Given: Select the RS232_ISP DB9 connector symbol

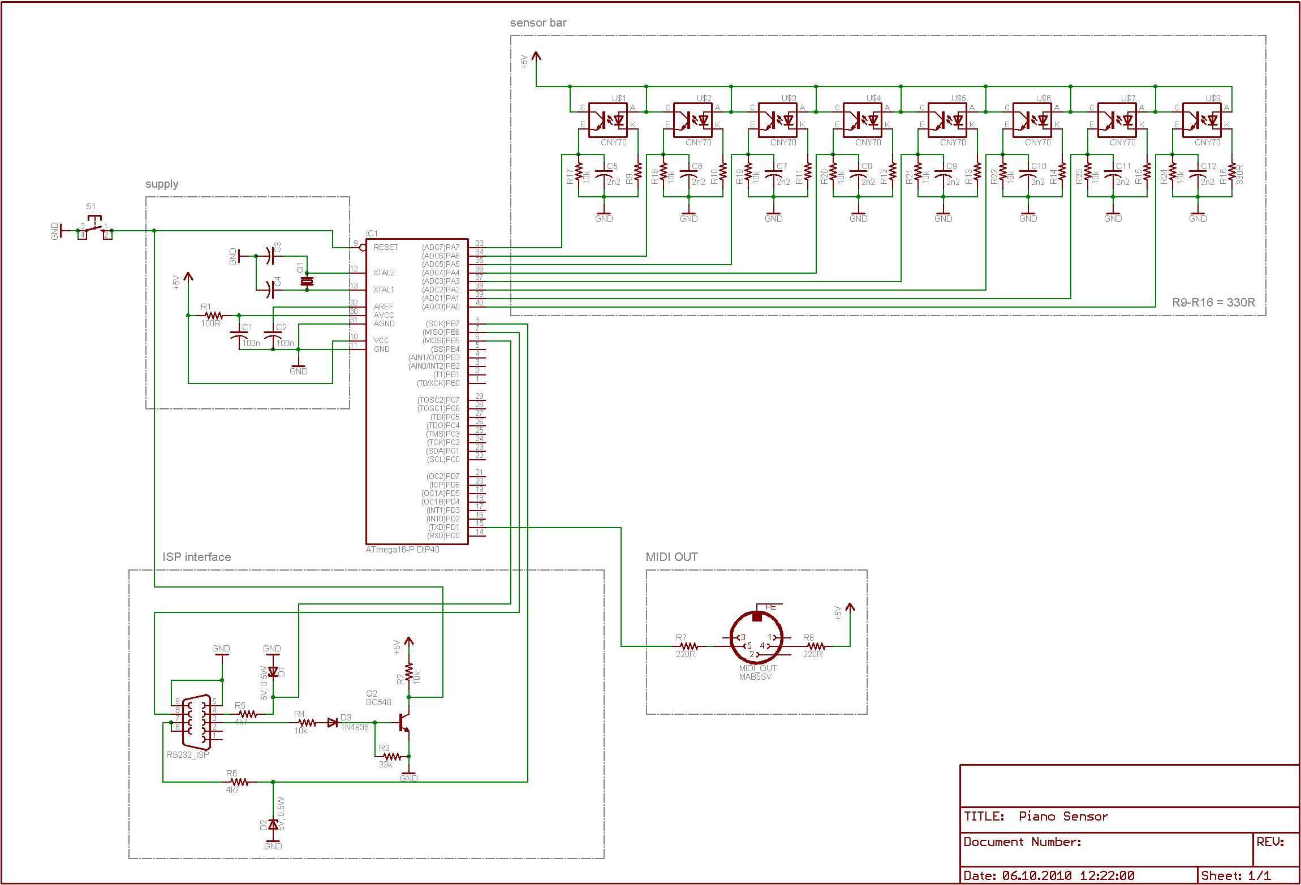Looking at the screenshot, I should (196, 722).
